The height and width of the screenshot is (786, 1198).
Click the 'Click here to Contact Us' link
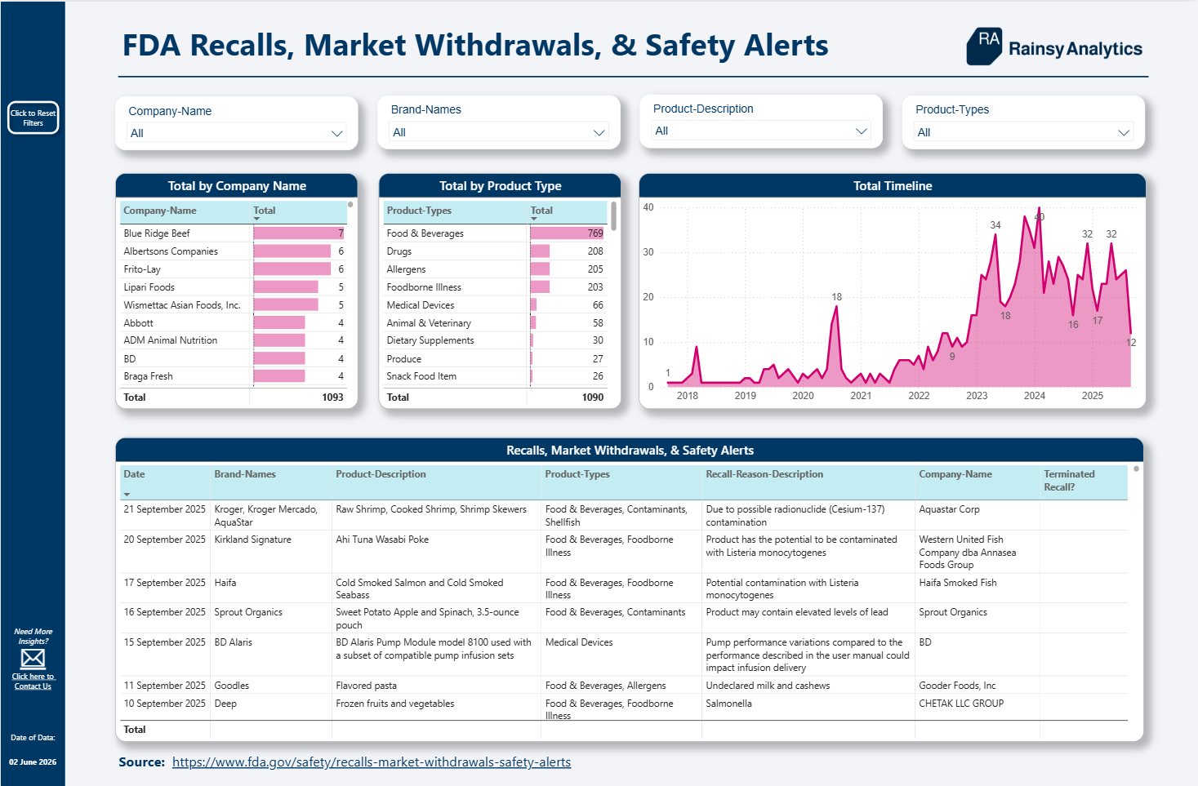coord(33,682)
